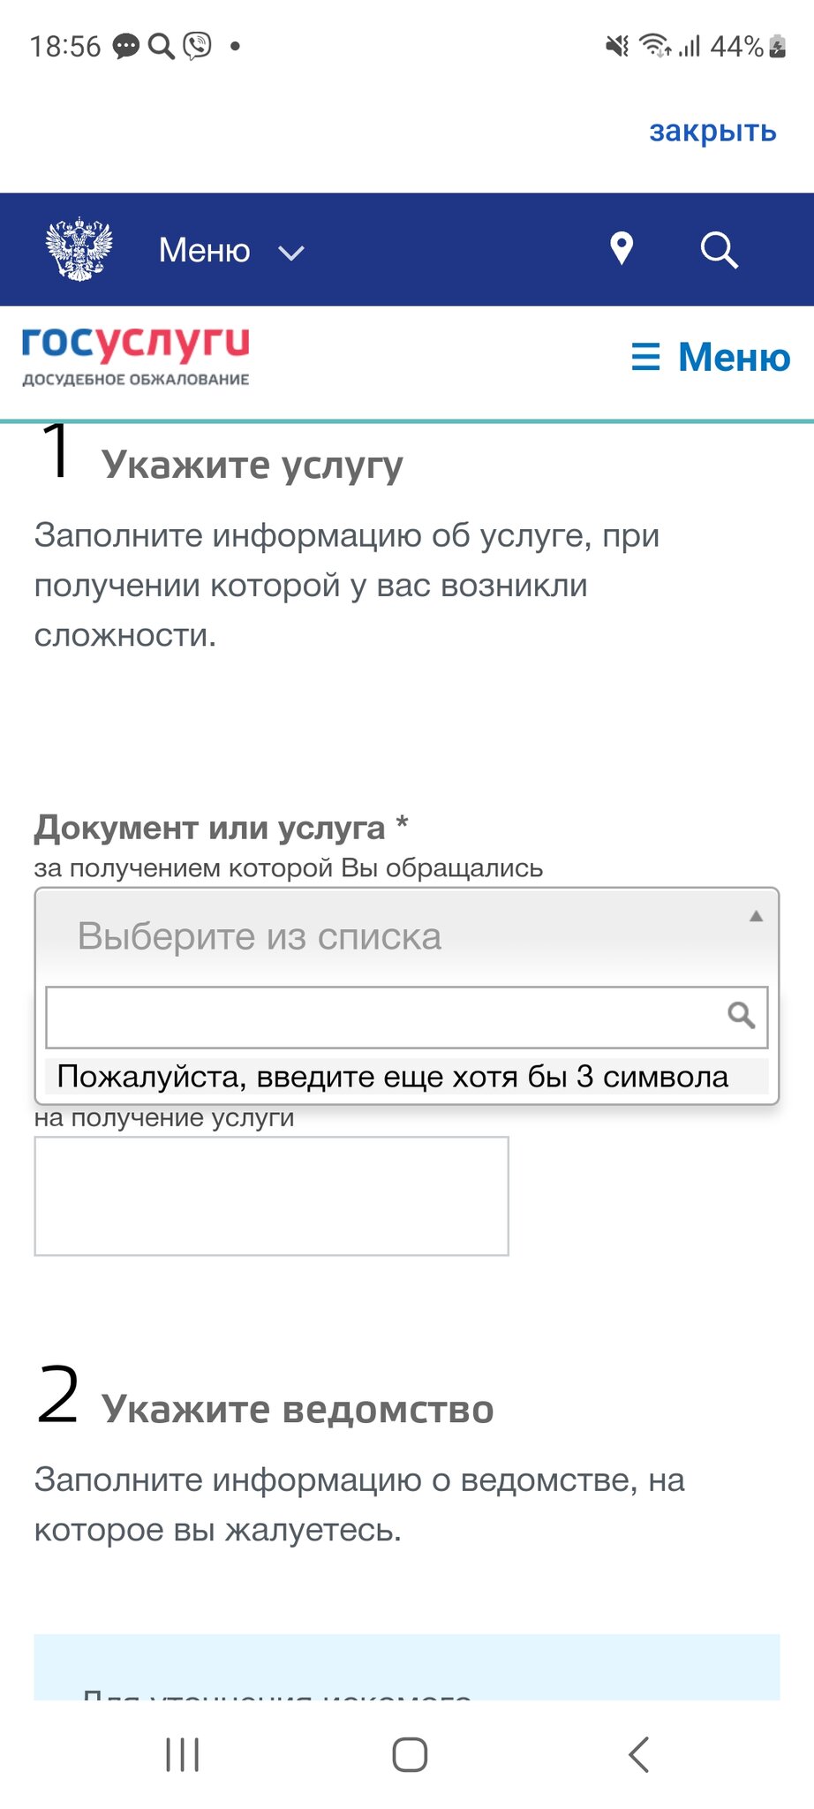Open search via header magnifier icon
Image resolution: width=814 pixels, height=1809 pixels.
[719, 250]
